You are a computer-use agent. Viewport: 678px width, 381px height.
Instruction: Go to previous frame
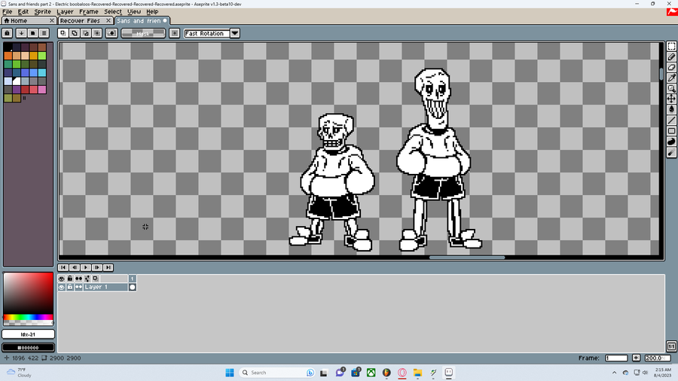pyautogui.click(x=75, y=267)
